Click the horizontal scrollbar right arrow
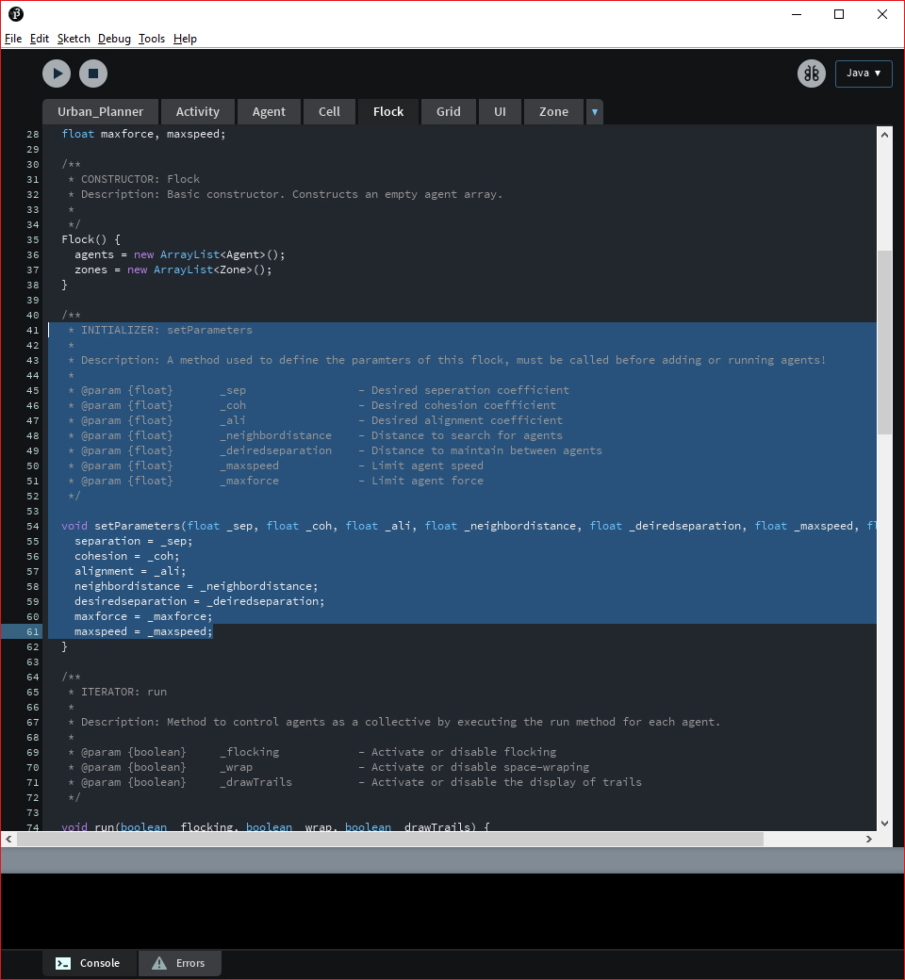The height and width of the screenshot is (980, 905). coord(869,839)
